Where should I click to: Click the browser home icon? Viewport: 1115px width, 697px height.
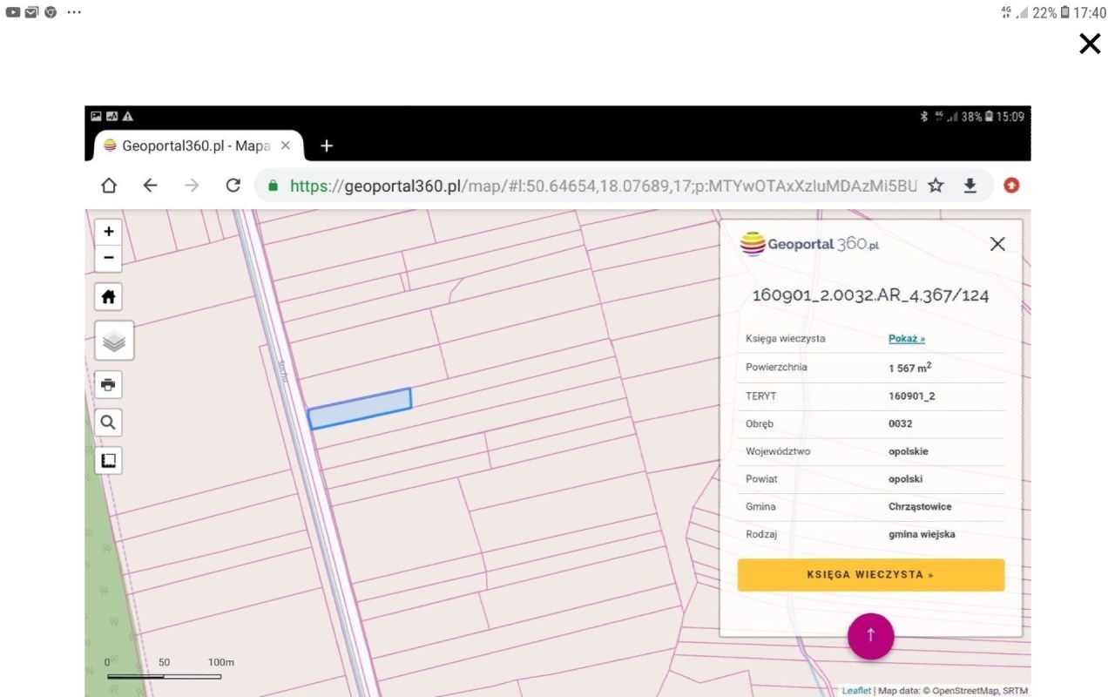click(109, 186)
